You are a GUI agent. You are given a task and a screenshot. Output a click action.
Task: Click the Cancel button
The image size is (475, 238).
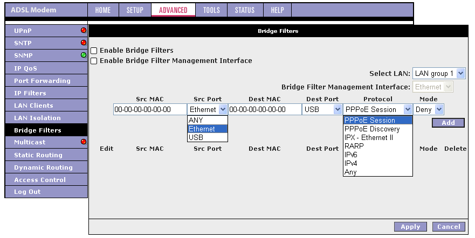pos(449,227)
